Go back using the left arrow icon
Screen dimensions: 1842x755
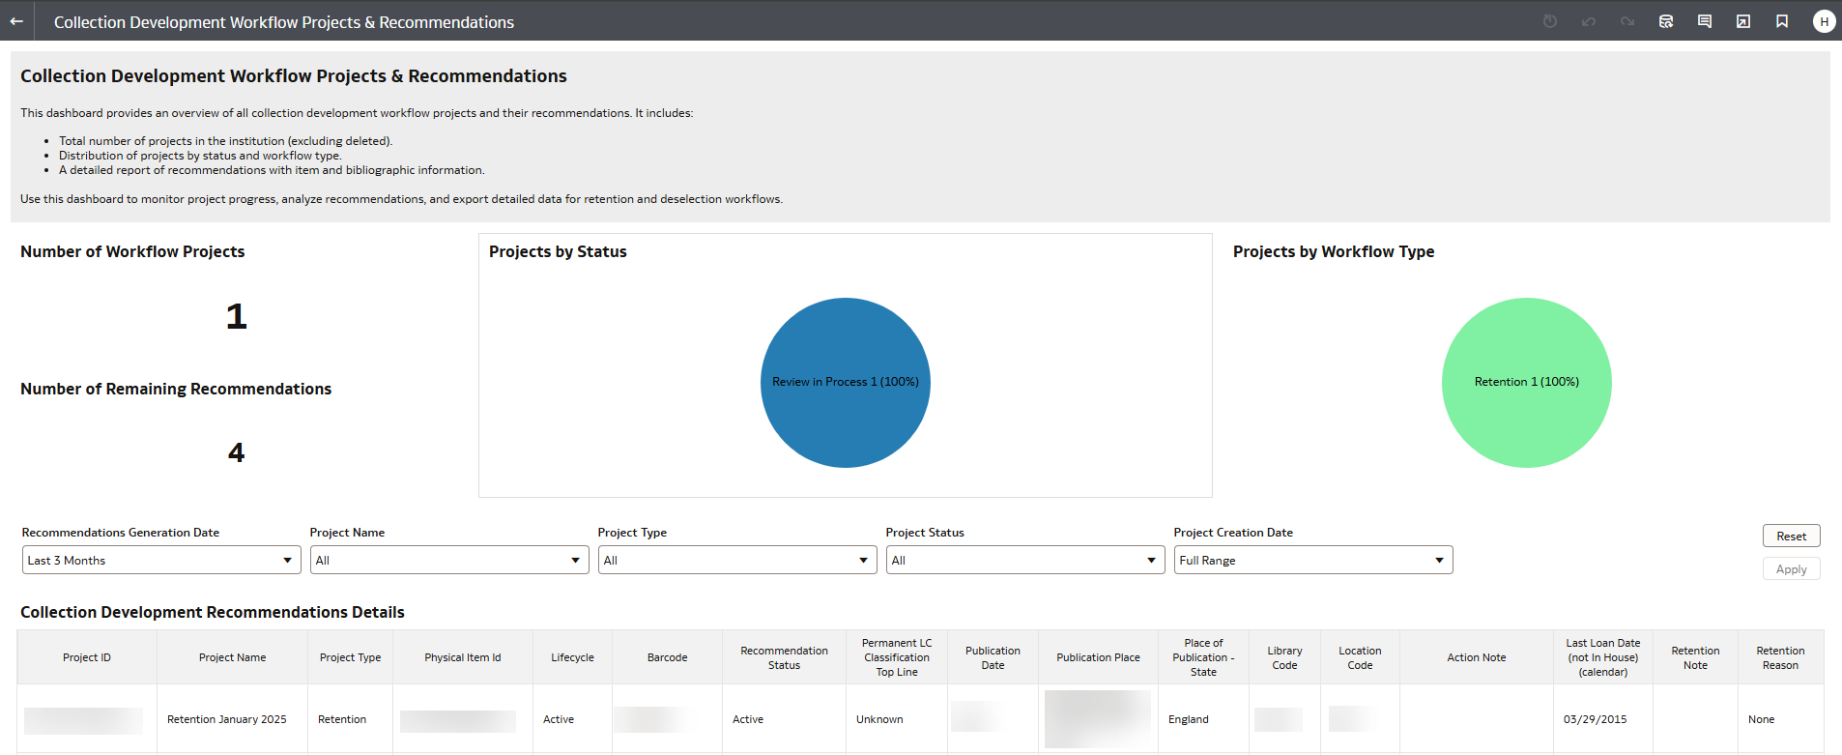click(16, 21)
